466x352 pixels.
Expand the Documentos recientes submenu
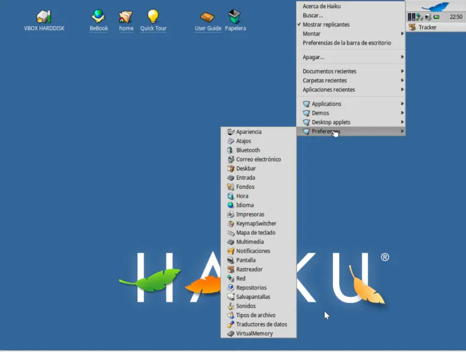[351, 72]
